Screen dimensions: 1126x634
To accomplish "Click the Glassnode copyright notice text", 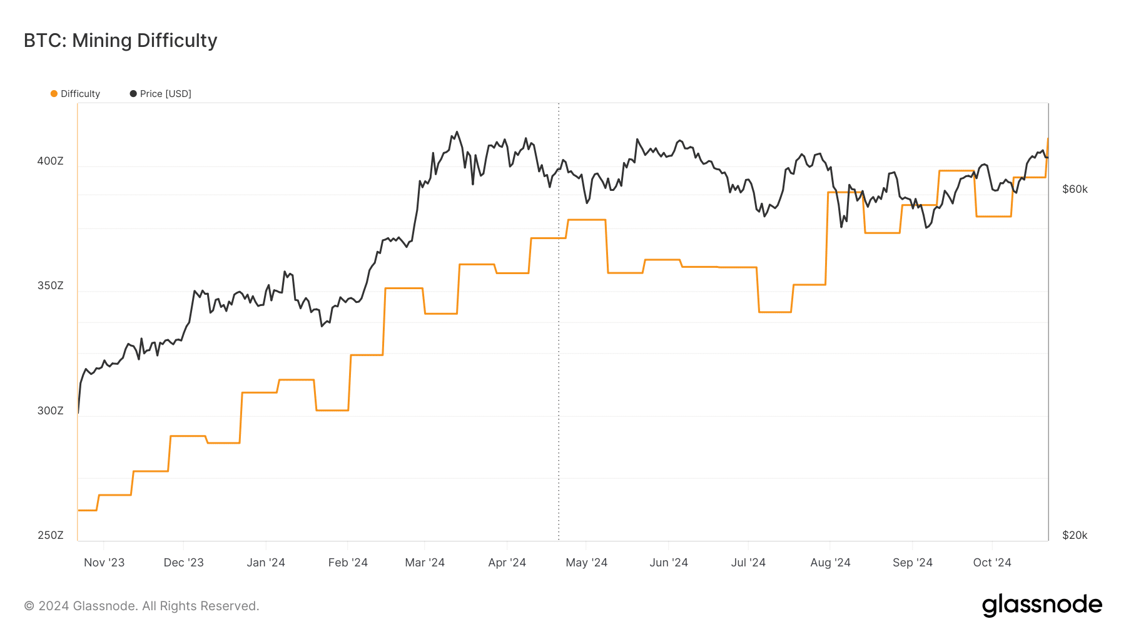I will tap(141, 606).
